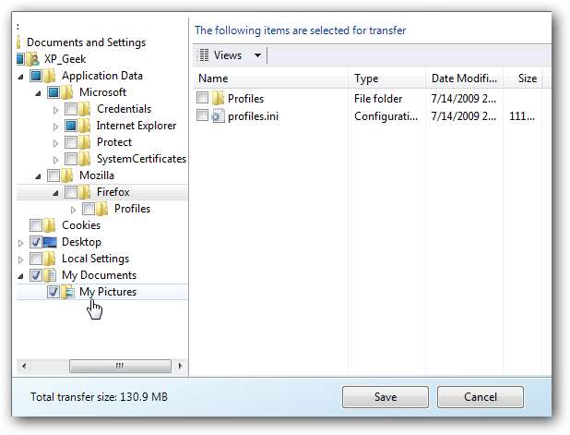This screenshot has height=435, width=570.
Task: Sort by the Name column header
Action: tap(271, 79)
